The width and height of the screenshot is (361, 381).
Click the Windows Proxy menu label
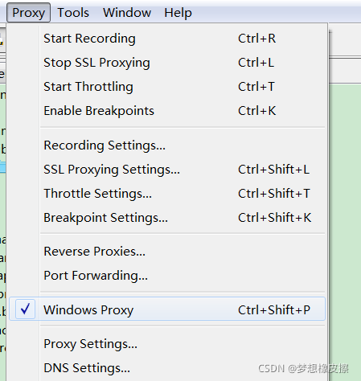point(88,310)
